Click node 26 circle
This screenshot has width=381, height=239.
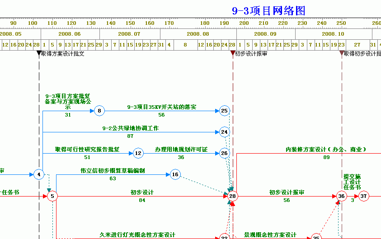(x=225, y=154)
